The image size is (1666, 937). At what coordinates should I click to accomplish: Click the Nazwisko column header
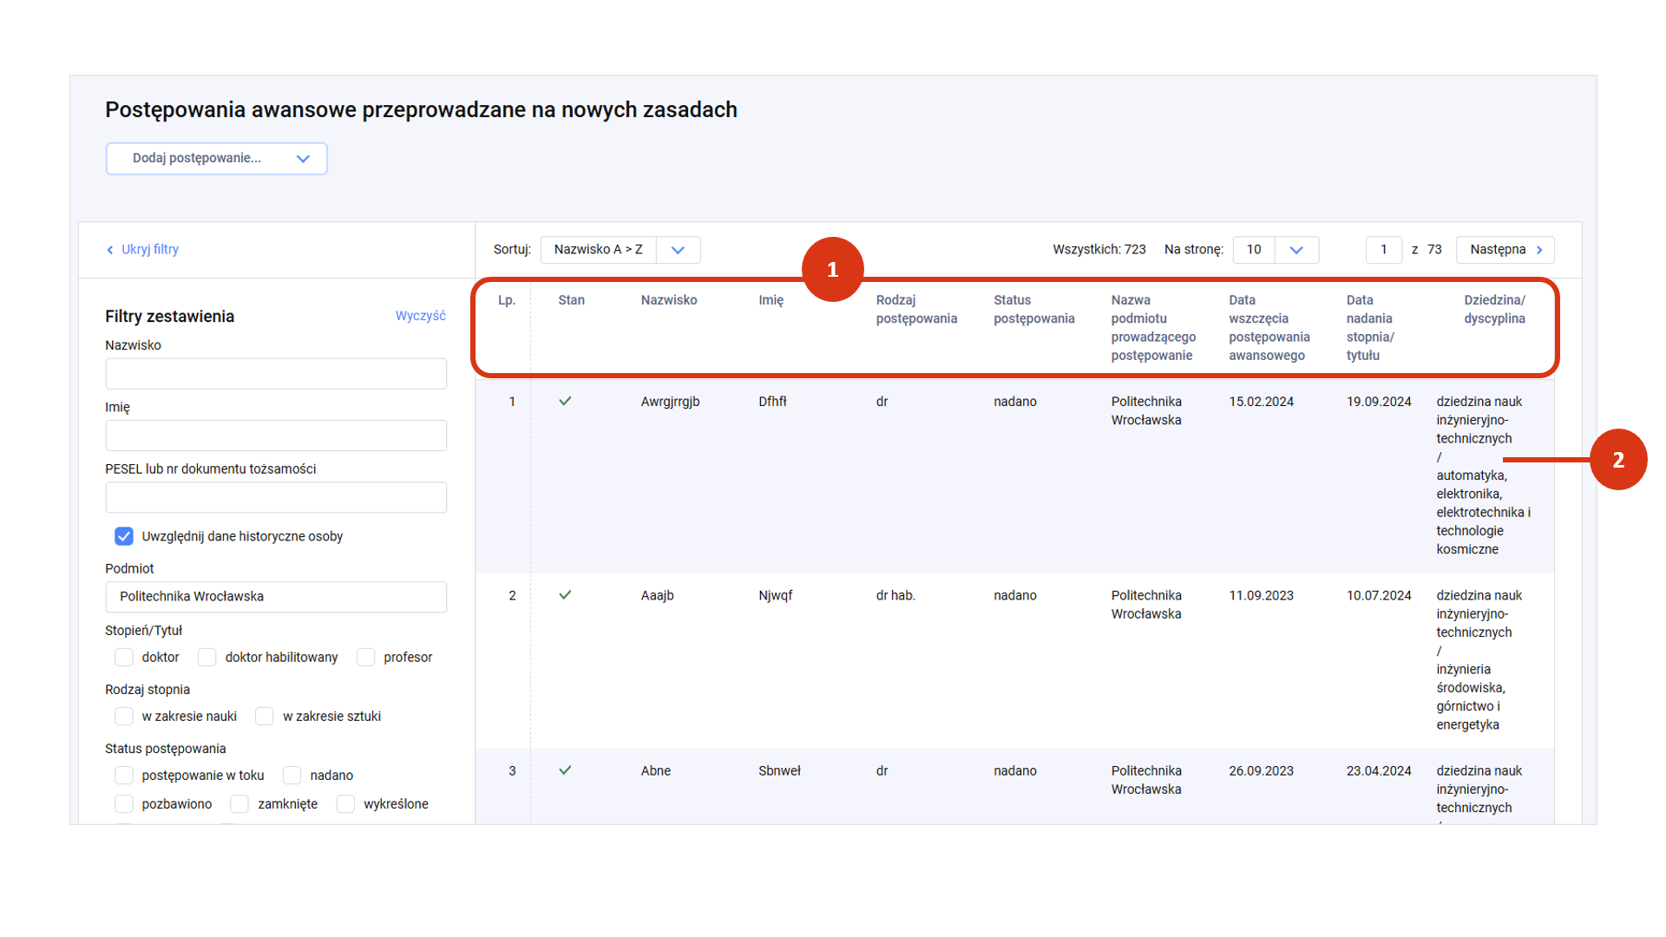[668, 300]
